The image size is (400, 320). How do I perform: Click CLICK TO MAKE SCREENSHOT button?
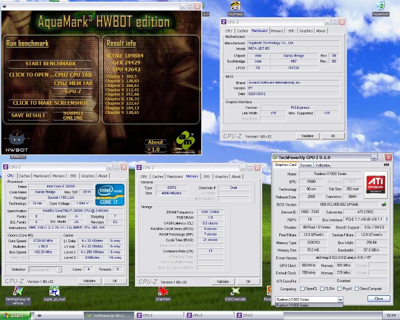click(50, 103)
